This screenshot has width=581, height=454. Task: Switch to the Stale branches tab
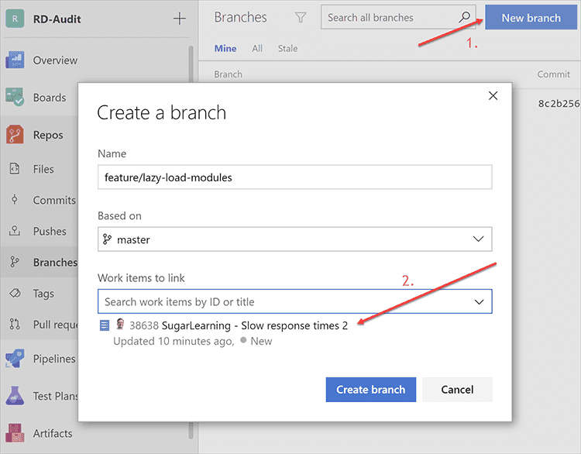pyautogui.click(x=287, y=48)
